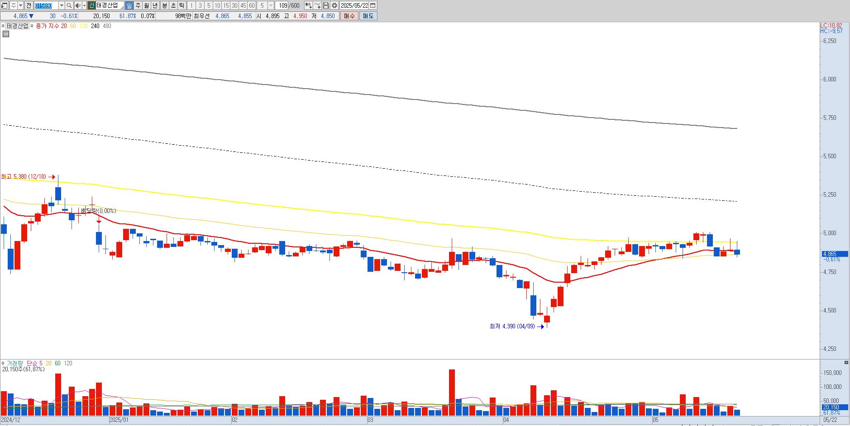Click the data grid icon below 태경산업 label
850x426 pixels.
6,33
